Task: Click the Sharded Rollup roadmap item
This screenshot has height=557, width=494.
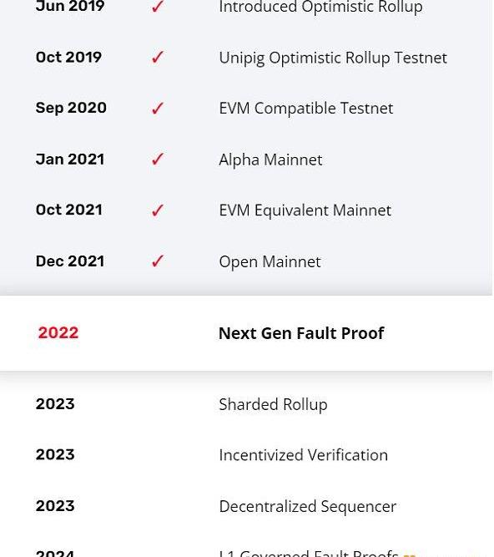Action: pyautogui.click(x=273, y=405)
